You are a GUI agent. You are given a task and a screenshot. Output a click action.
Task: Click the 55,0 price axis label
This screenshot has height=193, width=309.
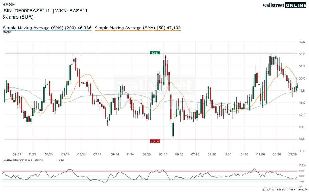point(301,54)
